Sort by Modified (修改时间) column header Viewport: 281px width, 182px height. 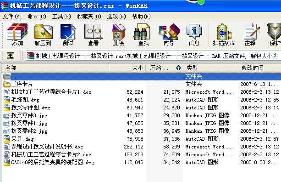pyautogui.click(x=259, y=68)
